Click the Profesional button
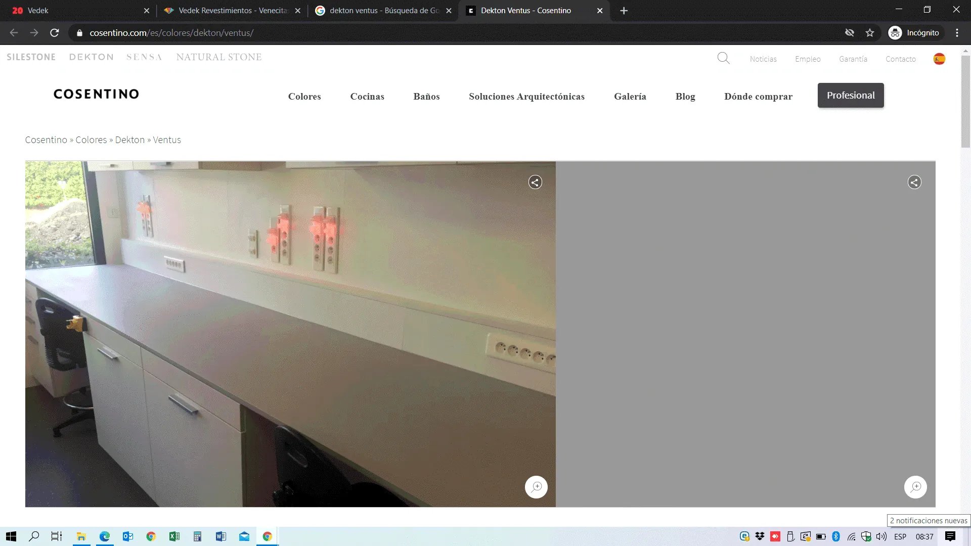The image size is (971, 546). pos(850,96)
